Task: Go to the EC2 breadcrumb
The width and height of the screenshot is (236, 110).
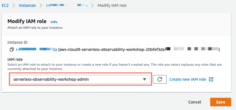Action: 5,5
